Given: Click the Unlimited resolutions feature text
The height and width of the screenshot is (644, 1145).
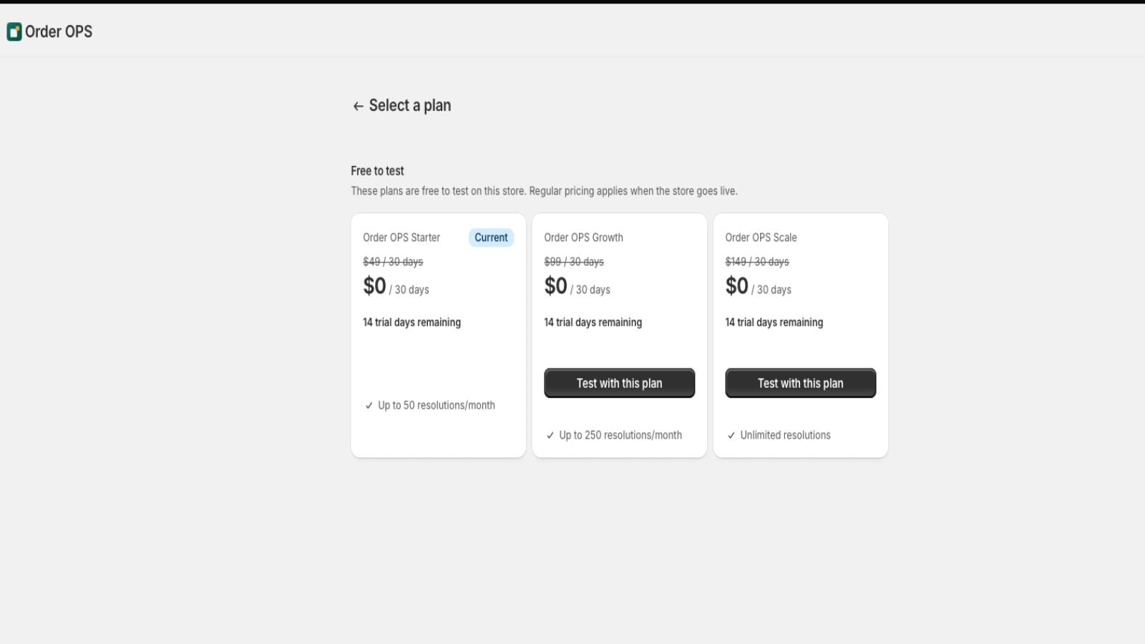Looking at the screenshot, I should pyautogui.click(x=785, y=435).
